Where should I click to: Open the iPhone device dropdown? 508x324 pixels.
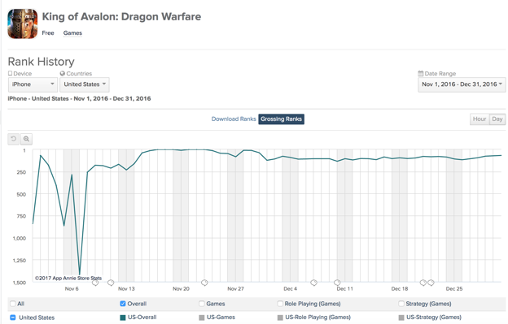coord(33,84)
